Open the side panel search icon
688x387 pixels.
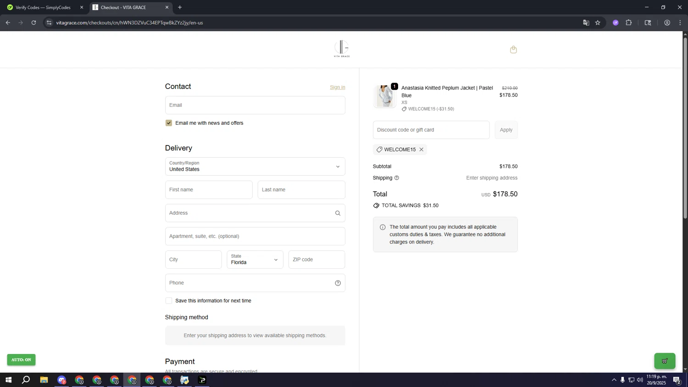pos(648,22)
